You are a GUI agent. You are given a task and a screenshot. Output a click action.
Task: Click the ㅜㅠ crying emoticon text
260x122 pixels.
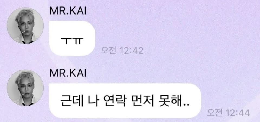[x=72, y=41]
